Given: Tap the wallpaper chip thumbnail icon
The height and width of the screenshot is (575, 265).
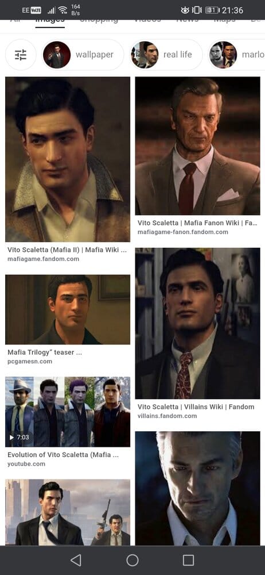Looking at the screenshot, I should 57,55.
